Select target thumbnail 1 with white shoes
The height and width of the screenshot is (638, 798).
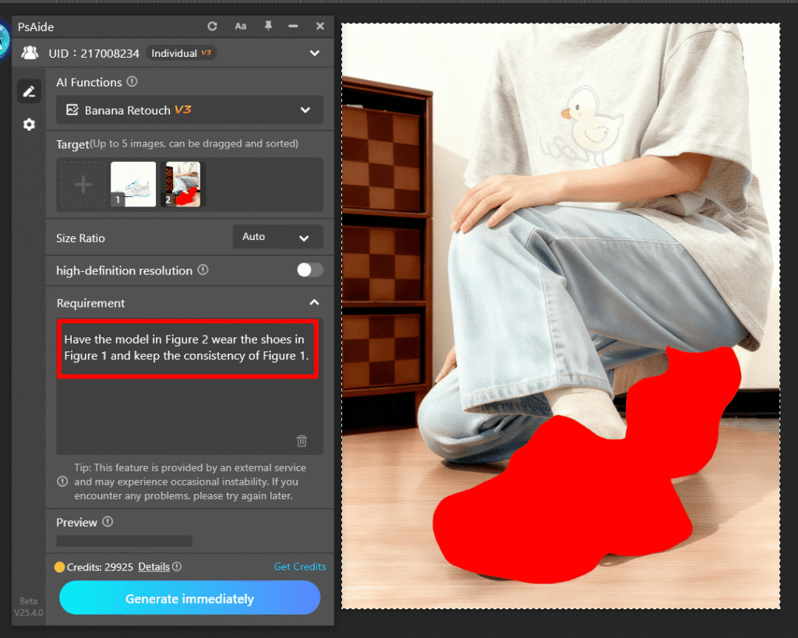coord(133,185)
